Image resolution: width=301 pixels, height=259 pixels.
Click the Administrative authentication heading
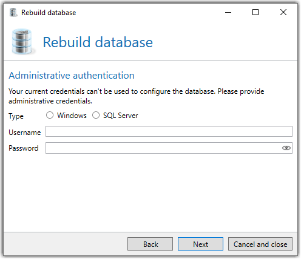[72, 76]
